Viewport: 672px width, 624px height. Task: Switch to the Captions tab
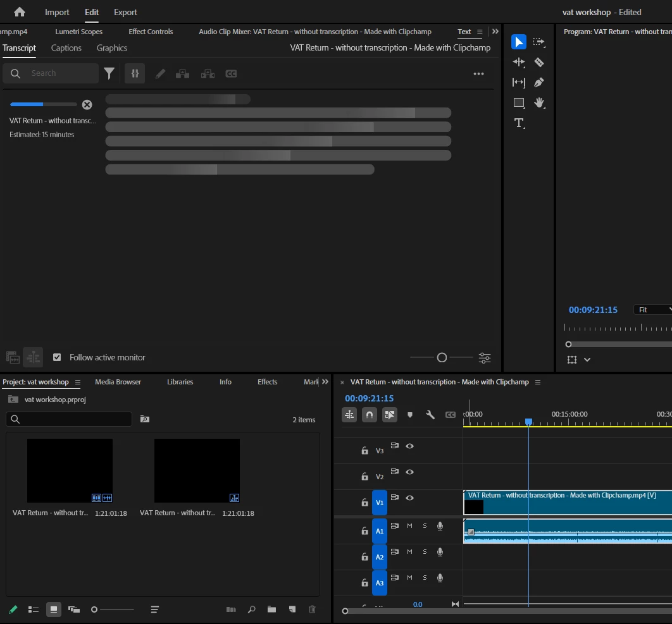[x=66, y=48]
